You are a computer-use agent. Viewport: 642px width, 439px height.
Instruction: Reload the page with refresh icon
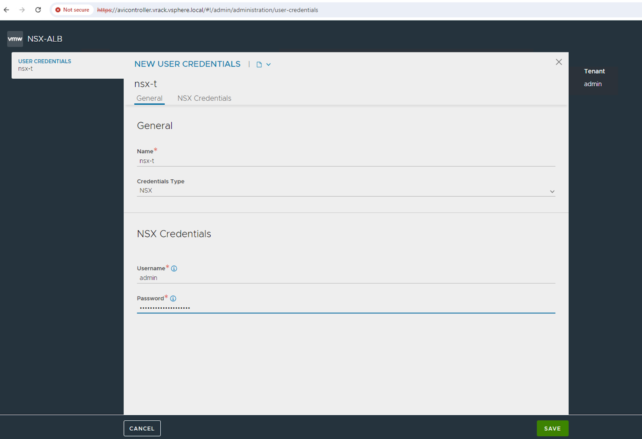pos(38,10)
